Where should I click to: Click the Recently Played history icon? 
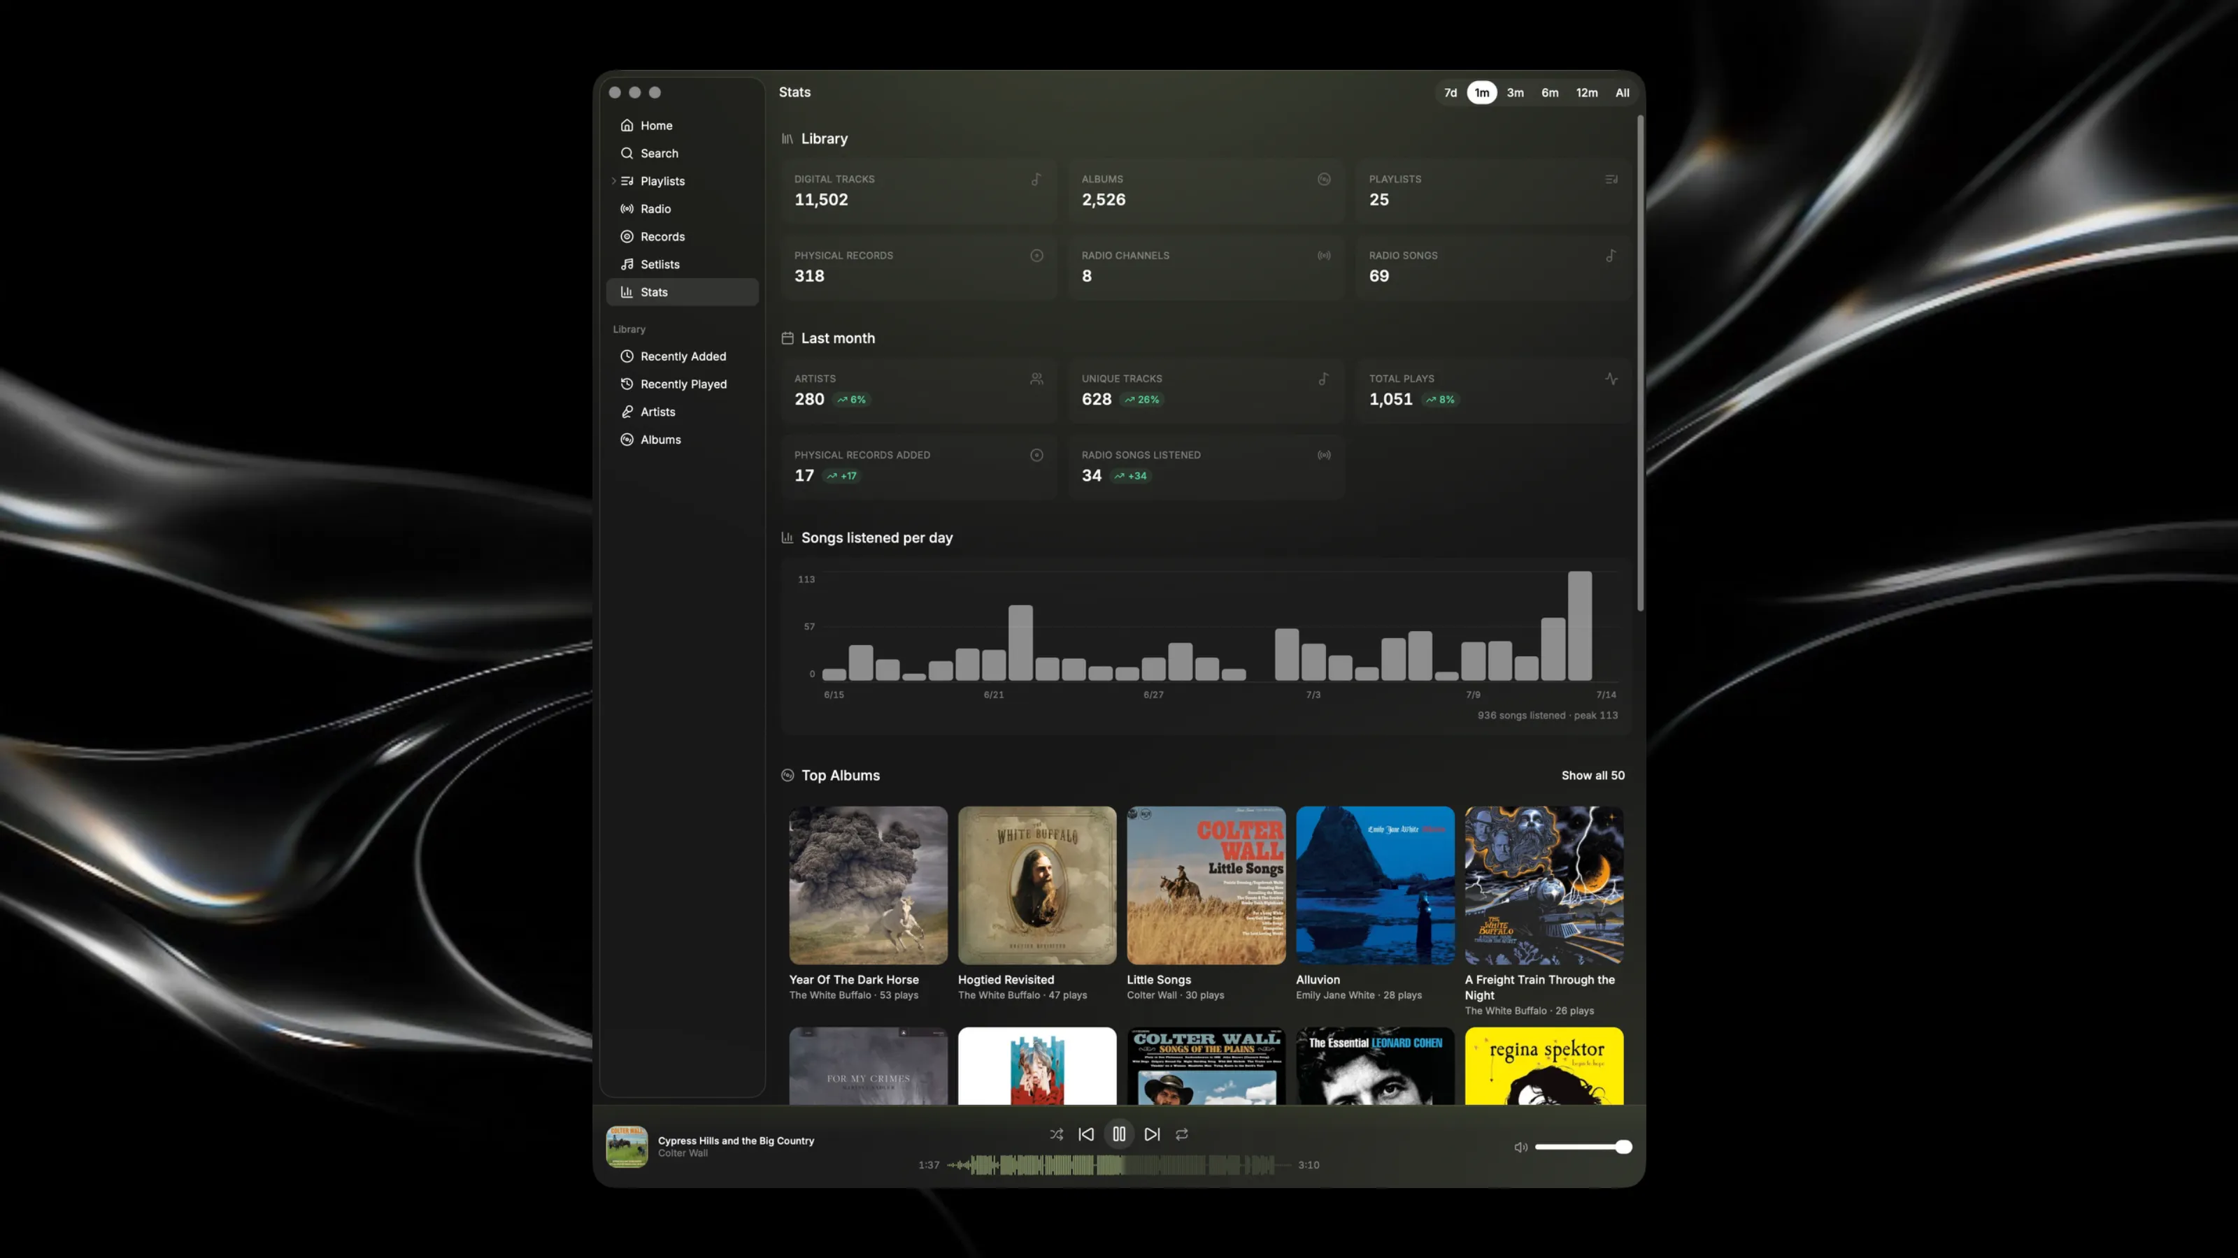click(627, 384)
